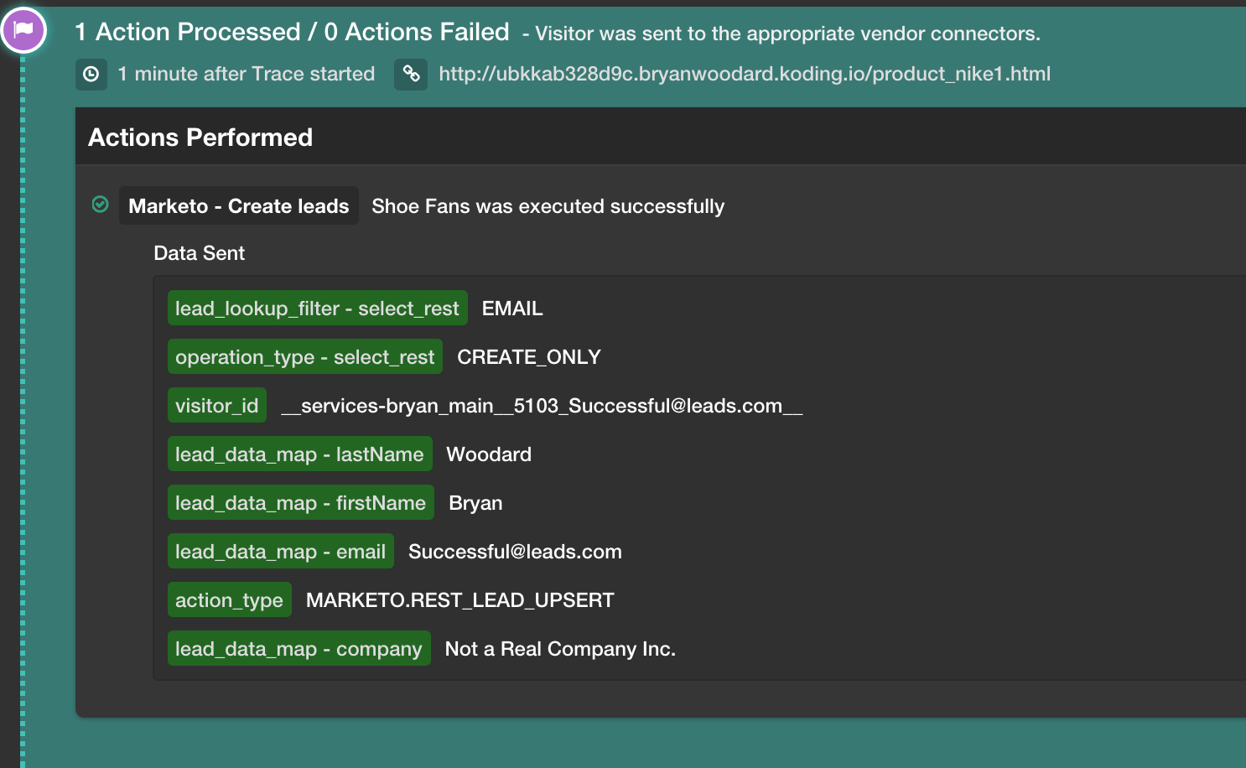Click the Successful@leads.com email value

point(515,552)
